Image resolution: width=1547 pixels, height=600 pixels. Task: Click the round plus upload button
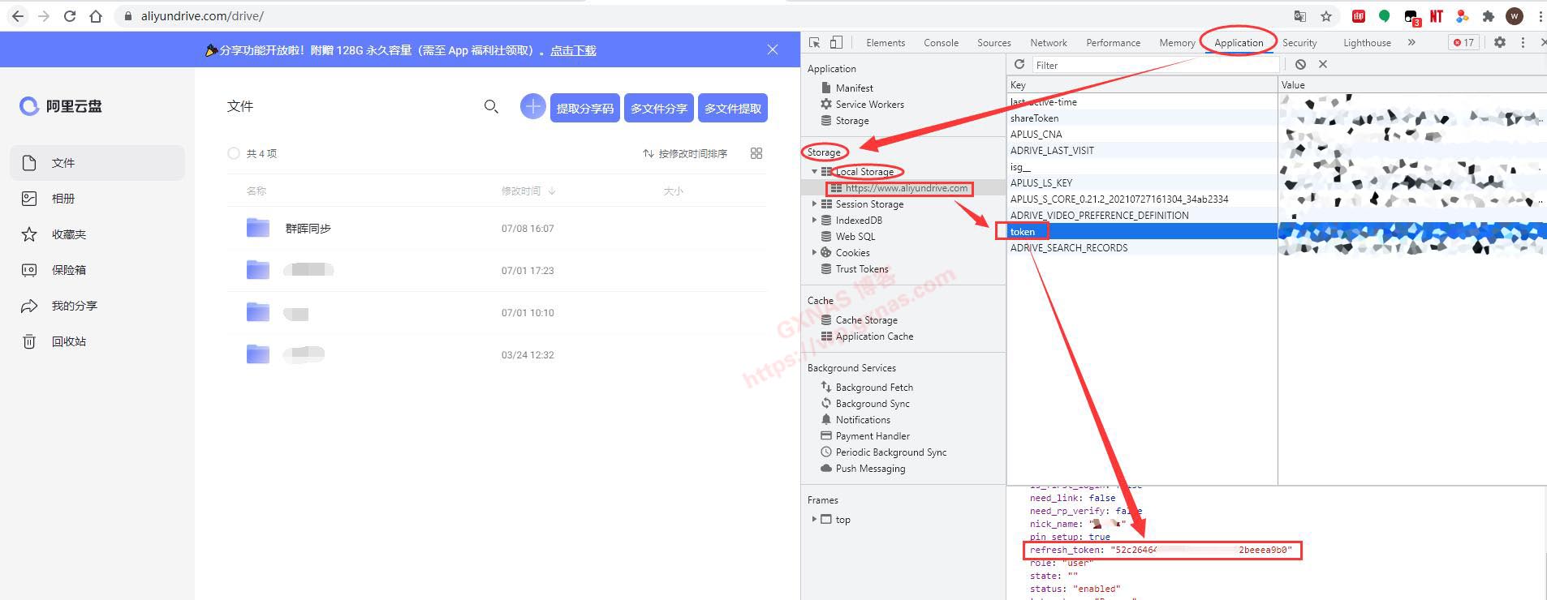532,106
